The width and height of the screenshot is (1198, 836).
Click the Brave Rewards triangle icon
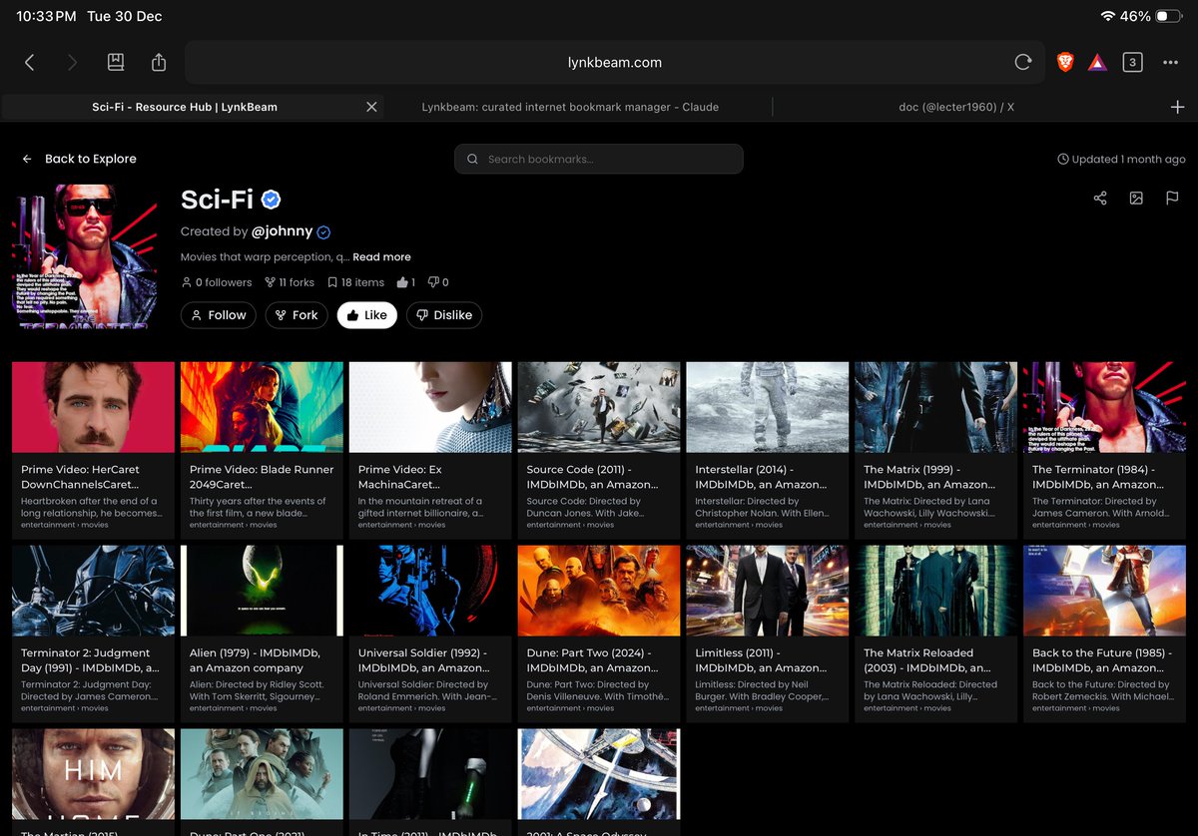[x=1097, y=62]
